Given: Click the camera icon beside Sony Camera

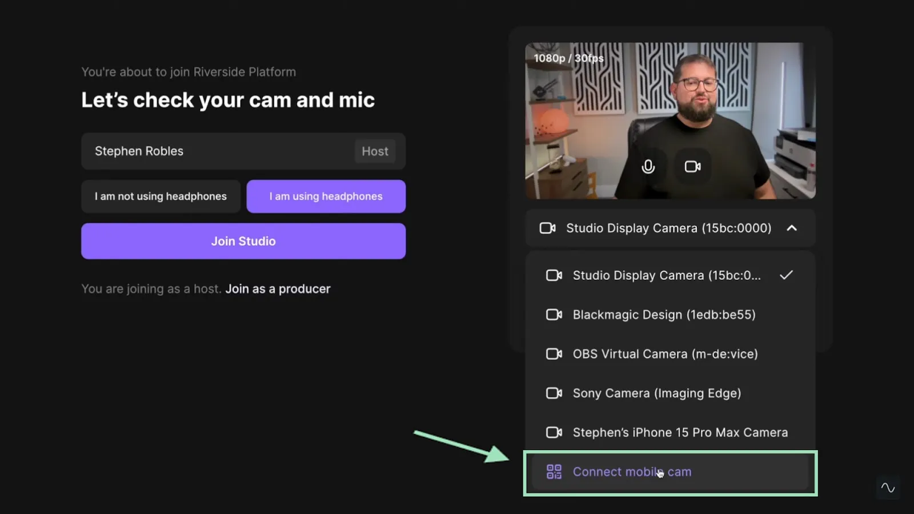Looking at the screenshot, I should click(x=554, y=393).
